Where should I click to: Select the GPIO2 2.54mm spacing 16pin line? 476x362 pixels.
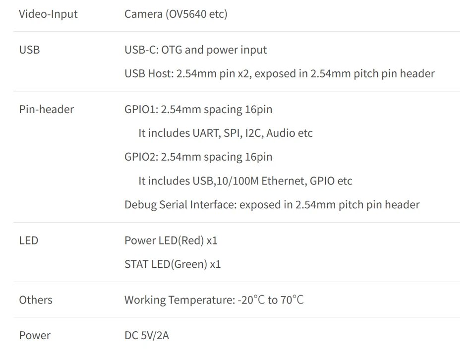coord(198,157)
